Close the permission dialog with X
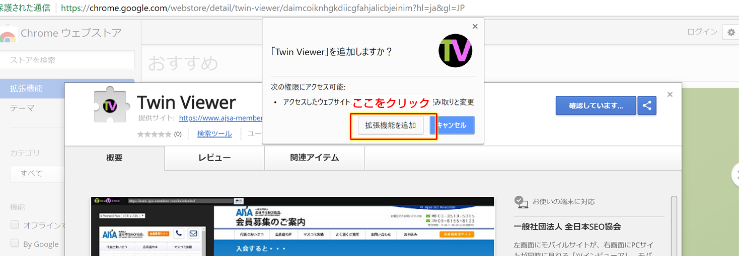The image size is (739, 256). point(475,27)
